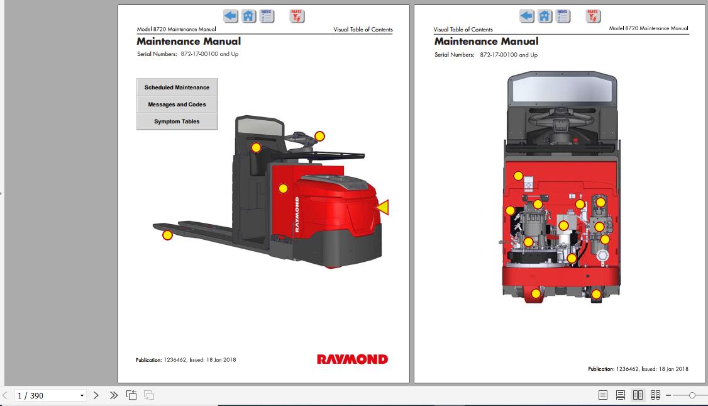
Task: Open the Symptom Tables section
Action: point(177,121)
